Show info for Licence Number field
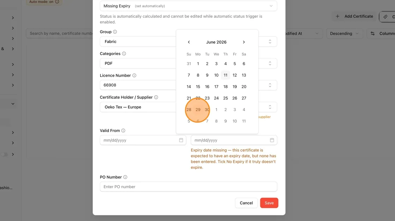 134,76
